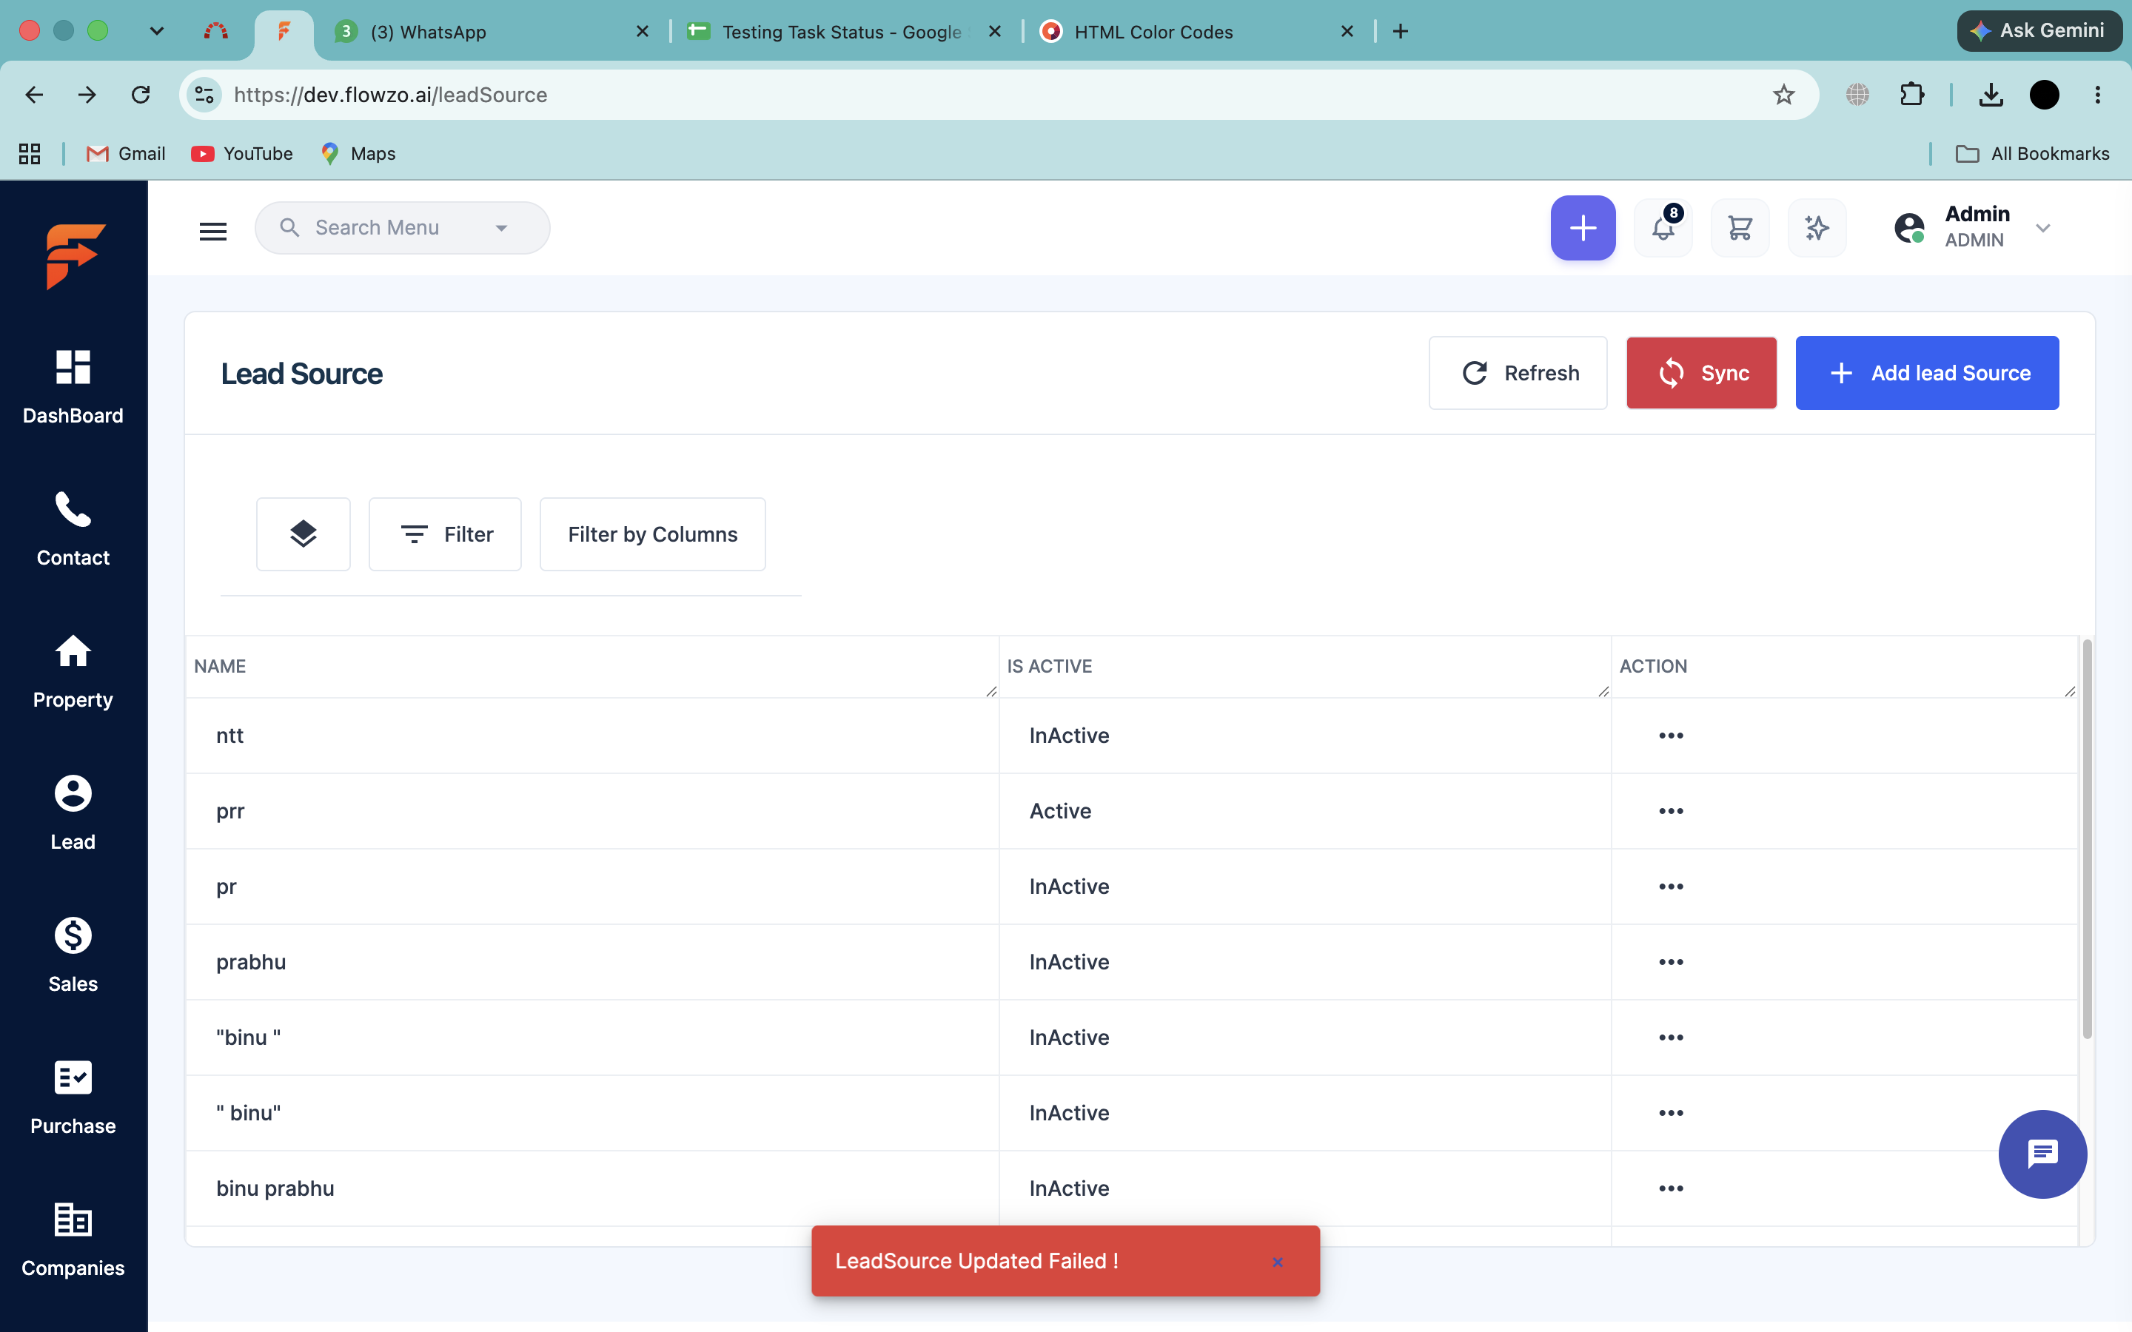Open action menu for pr row

(1670, 887)
